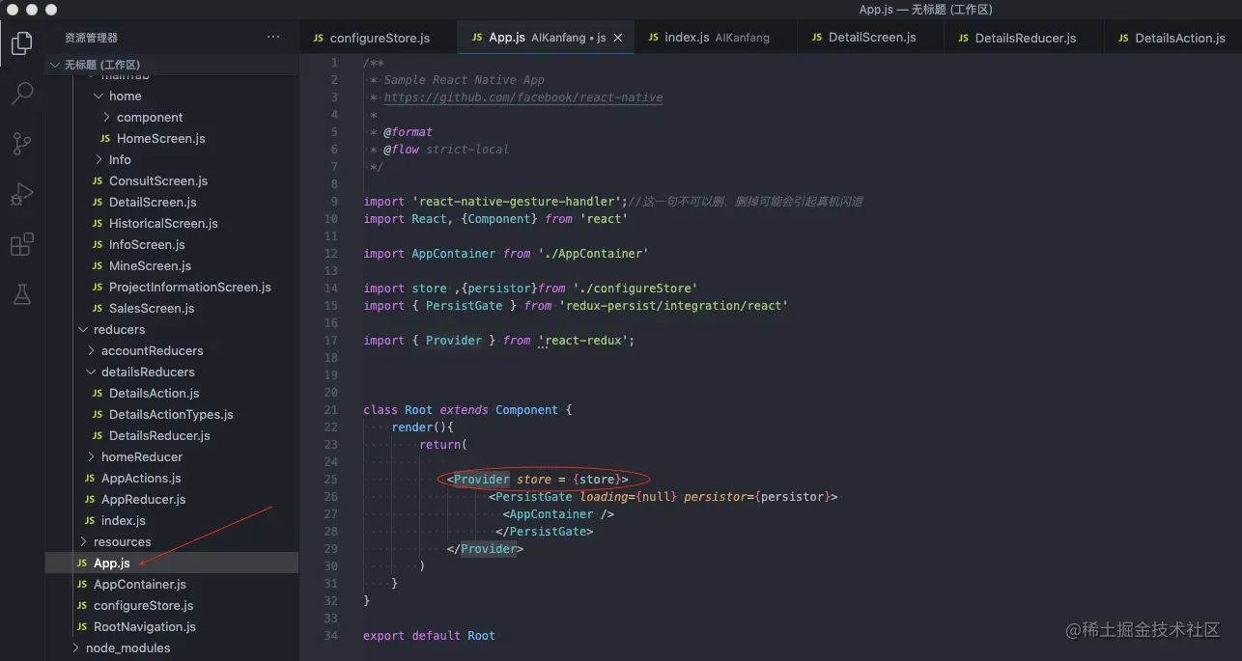Open the Run and Debug icon
This screenshot has height=661, width=1242.
(x=21, y=194)
